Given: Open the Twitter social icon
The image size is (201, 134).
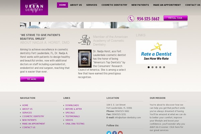Looking at the screenshot, I should pyautogui.click(x=109, y=133).
